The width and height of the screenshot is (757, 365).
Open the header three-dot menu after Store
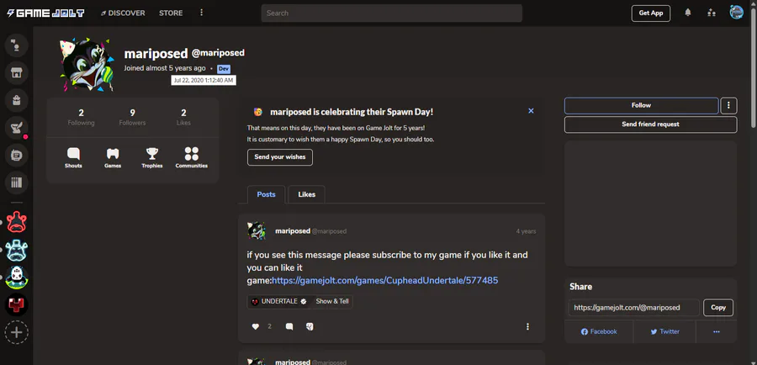coord(201,13)
